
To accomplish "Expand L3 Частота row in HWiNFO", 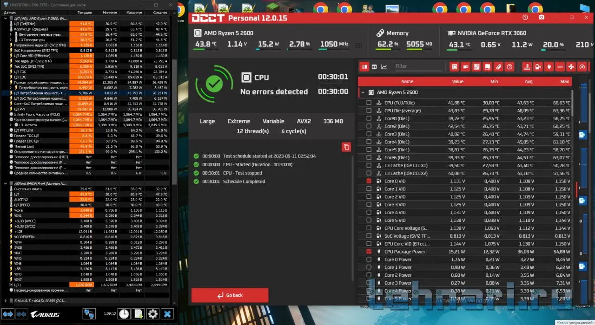I will point(11,125).
